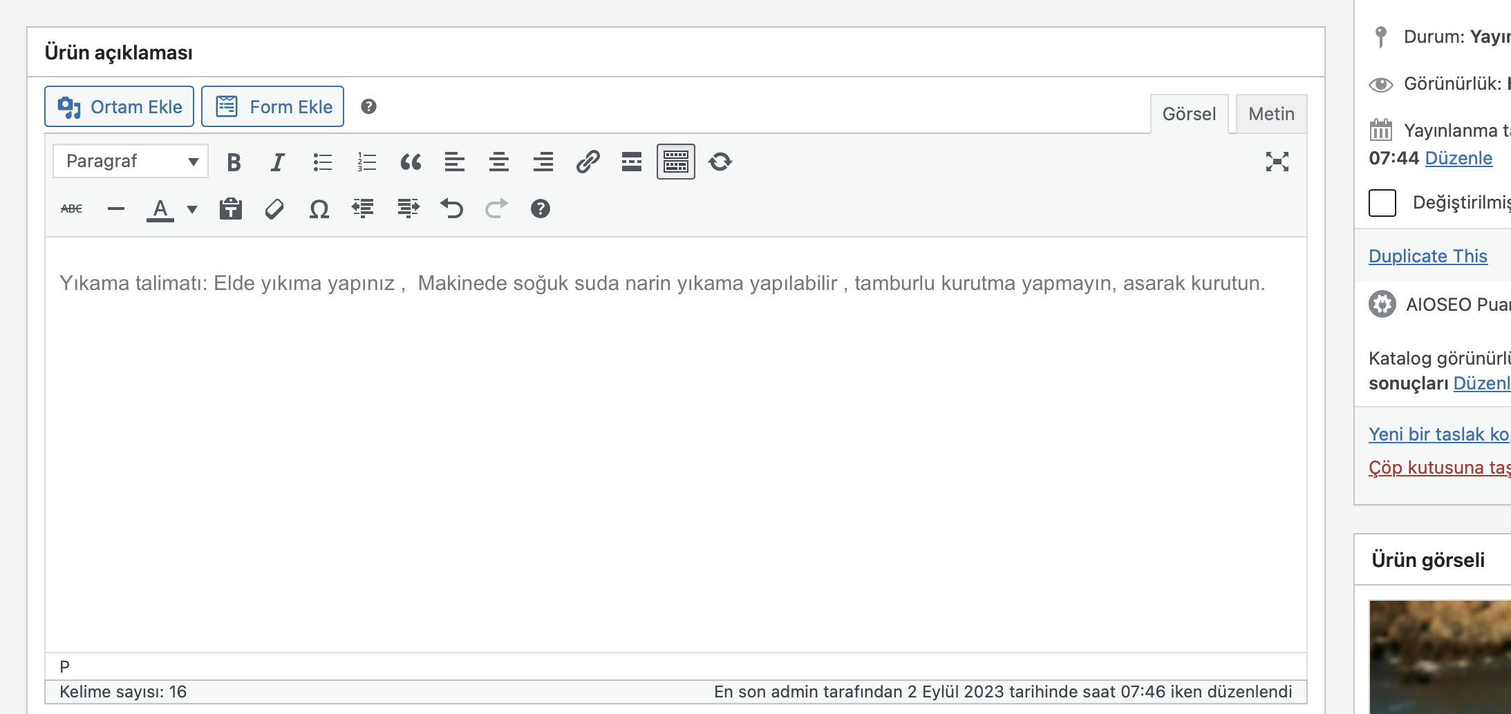Click the Ortam Ekle button

[119, 106]
